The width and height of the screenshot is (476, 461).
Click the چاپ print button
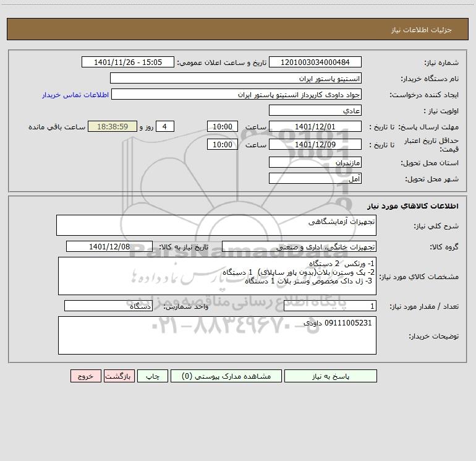pos(153,376)
